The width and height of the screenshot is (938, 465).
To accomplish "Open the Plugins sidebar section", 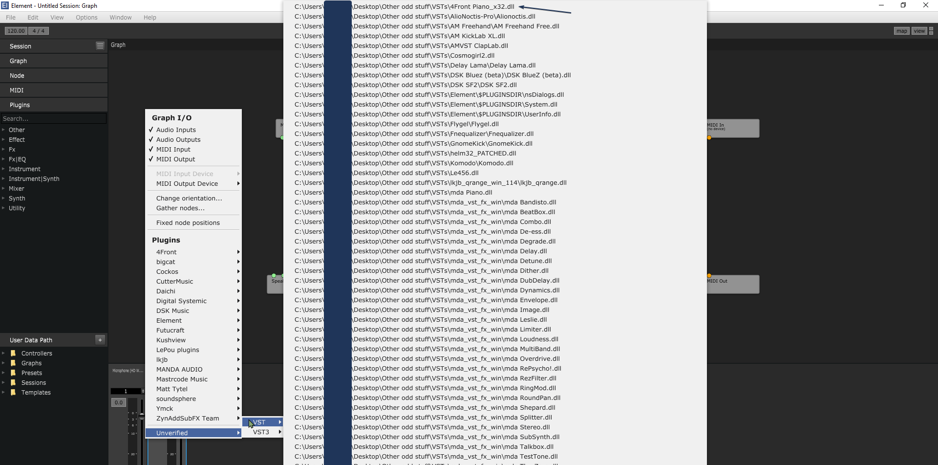I will (54, 105).
